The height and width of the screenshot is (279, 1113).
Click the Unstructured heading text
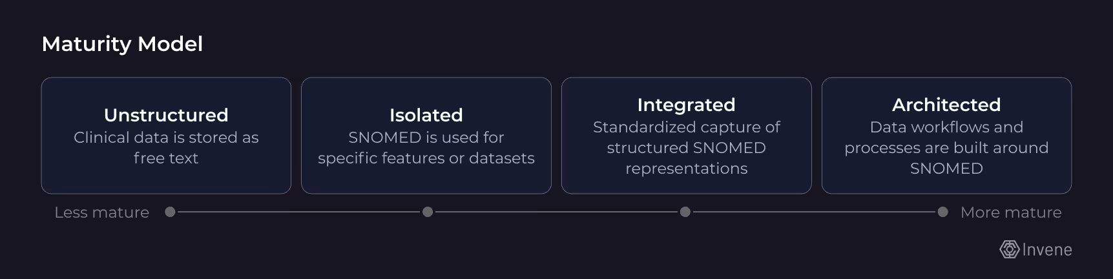click(166, 115)
